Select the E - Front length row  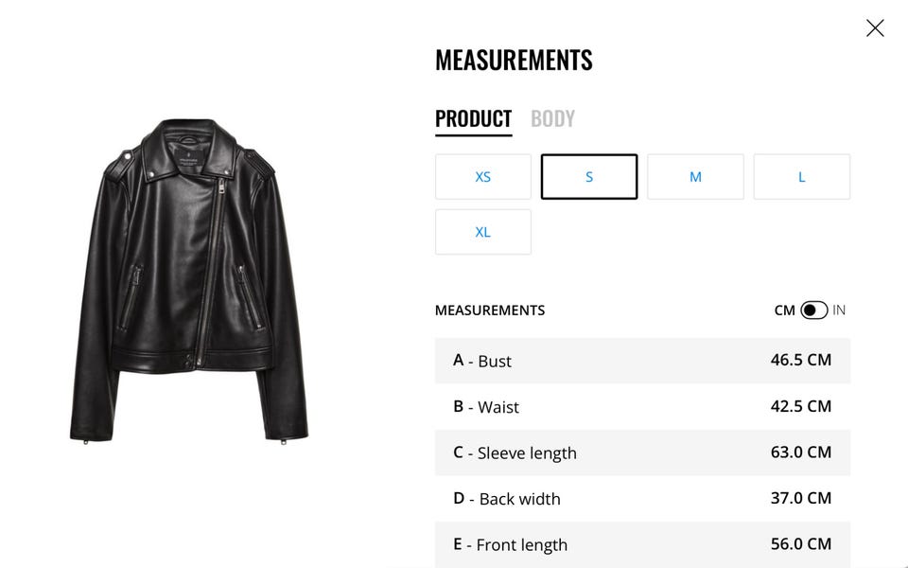click(x=642, y=544)
